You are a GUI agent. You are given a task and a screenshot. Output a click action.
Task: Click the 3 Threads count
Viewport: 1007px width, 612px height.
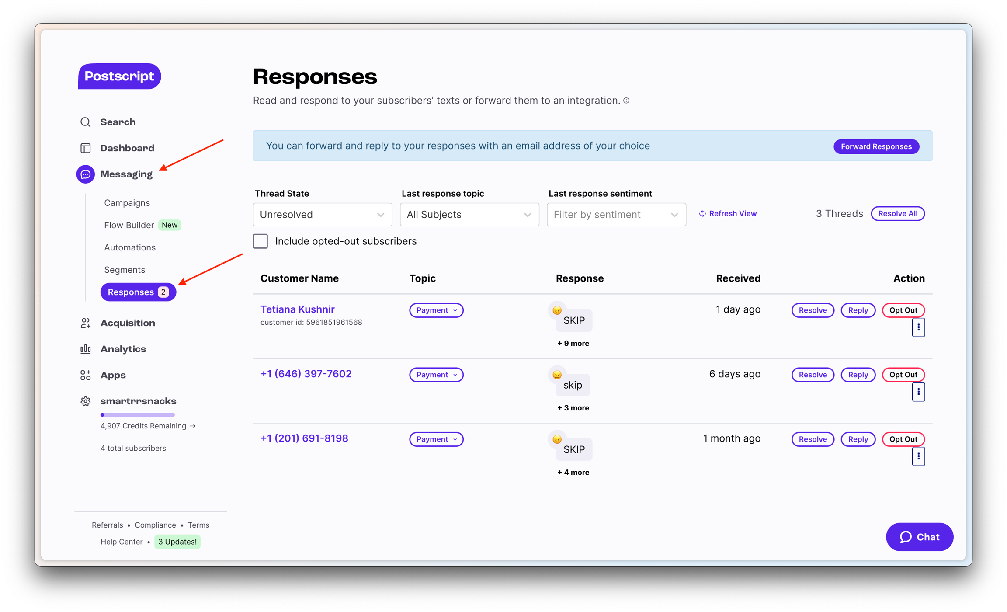pyautogui.click(x=839, y=213)
